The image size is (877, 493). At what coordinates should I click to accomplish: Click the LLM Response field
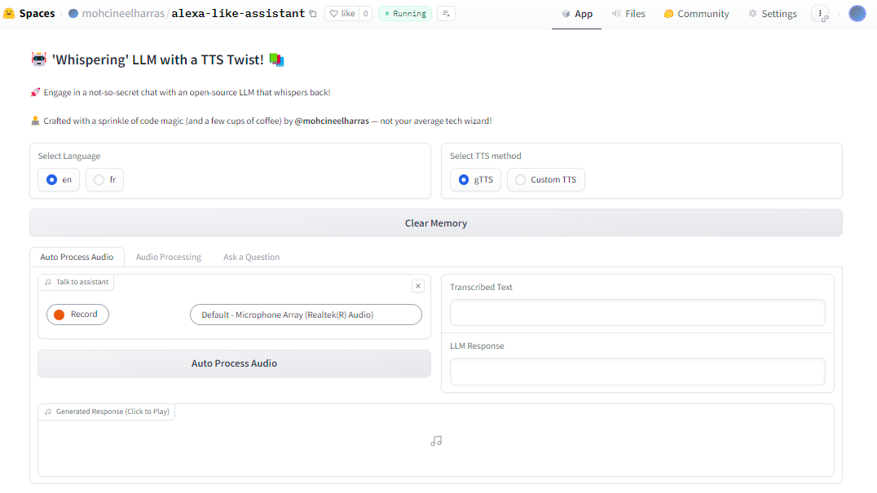click(x=637, y=372)
